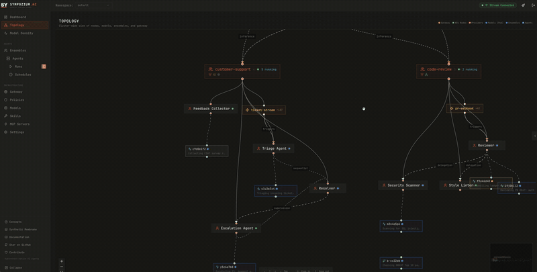Select the code-review ensemble node
Screen dimensions: 537x272
pyautogui.click(x=448, y=71)
